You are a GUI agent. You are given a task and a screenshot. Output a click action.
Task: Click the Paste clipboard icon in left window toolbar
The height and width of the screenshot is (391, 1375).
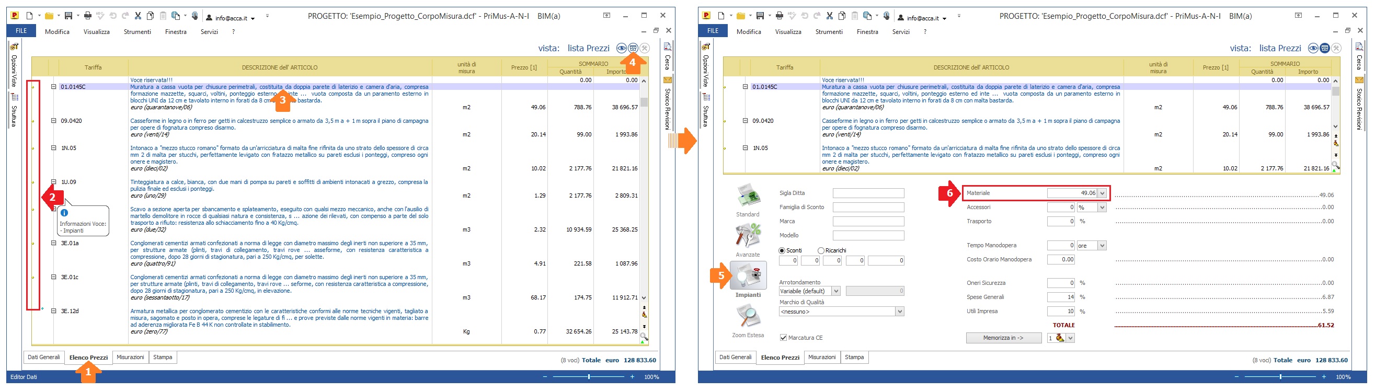tap(163, 16)
